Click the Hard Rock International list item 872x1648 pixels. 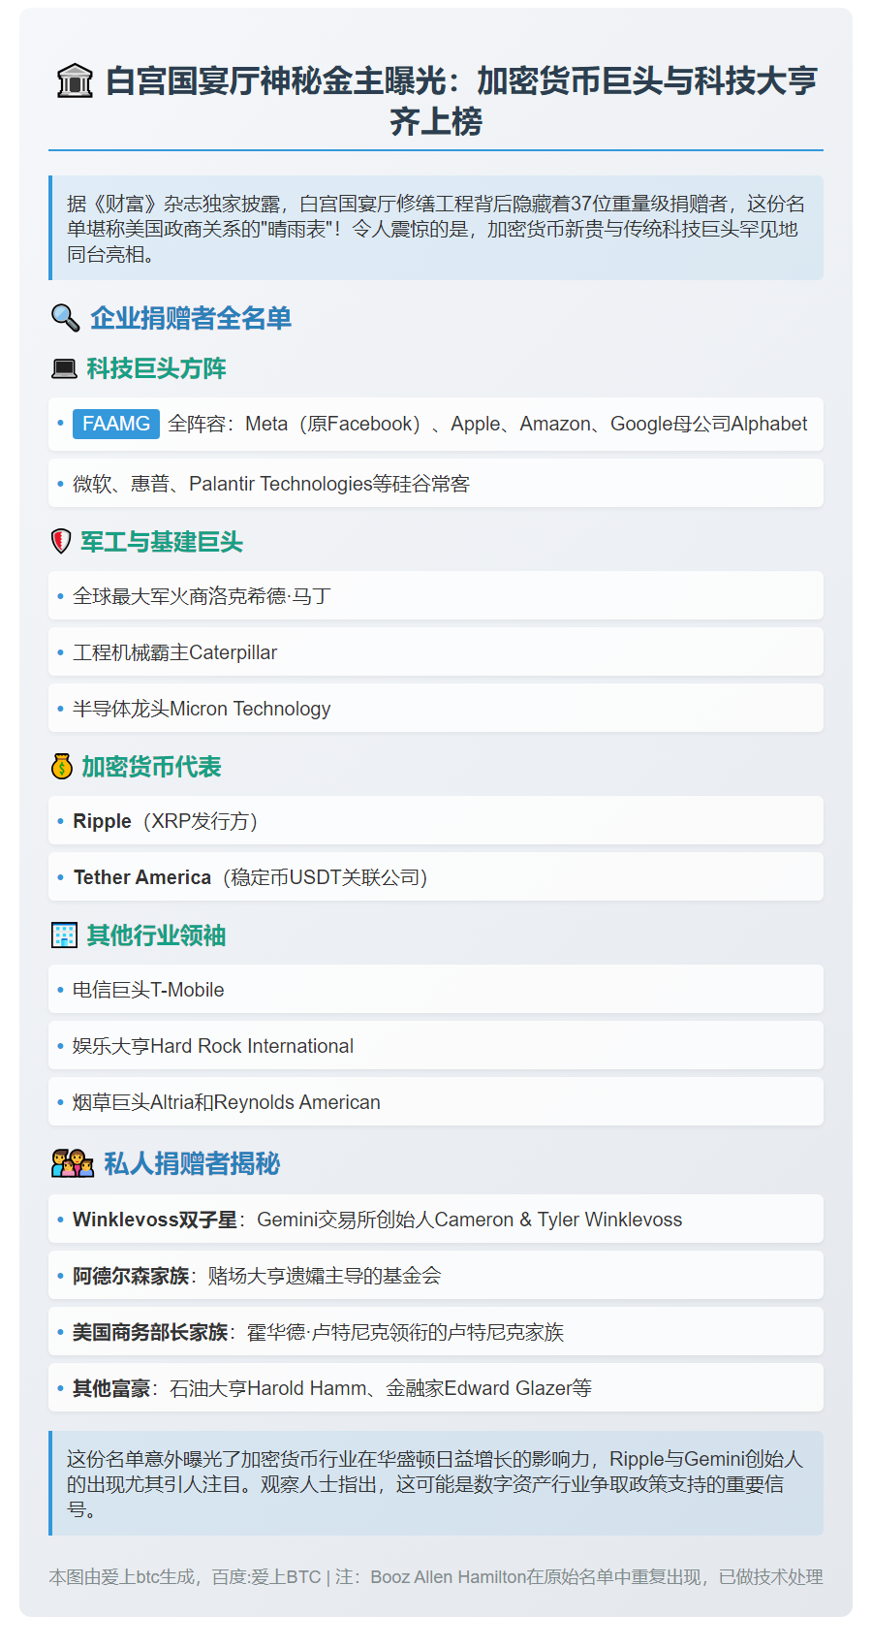[x=213, y=1046]
